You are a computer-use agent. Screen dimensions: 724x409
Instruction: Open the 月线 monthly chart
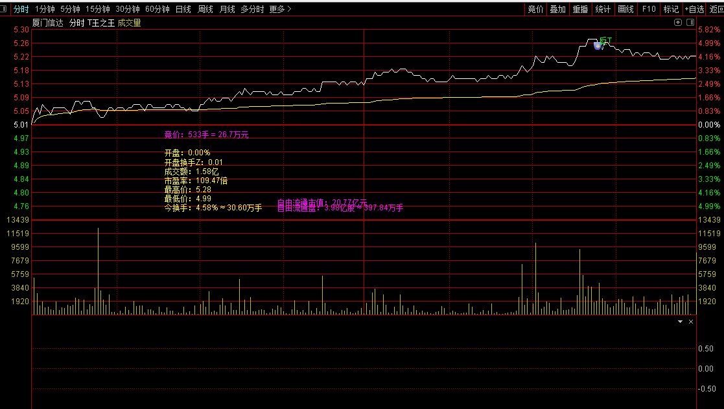(227, 9)
